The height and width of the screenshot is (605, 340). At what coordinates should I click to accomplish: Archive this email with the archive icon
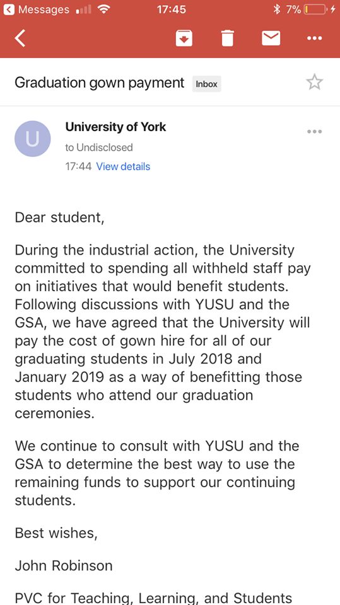184,38
